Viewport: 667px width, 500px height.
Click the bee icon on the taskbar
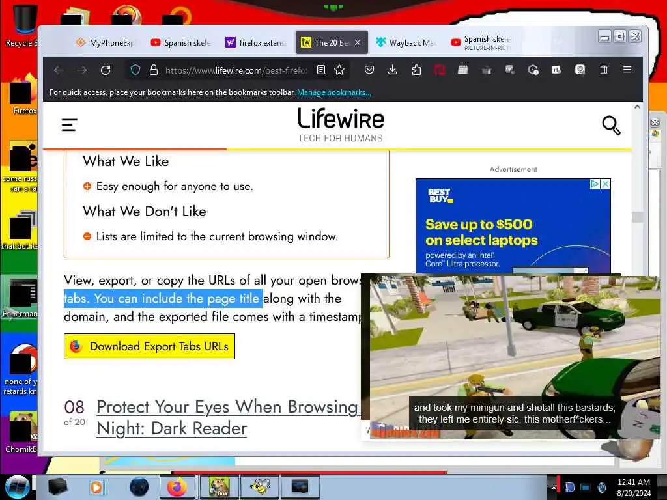(260, 487)
